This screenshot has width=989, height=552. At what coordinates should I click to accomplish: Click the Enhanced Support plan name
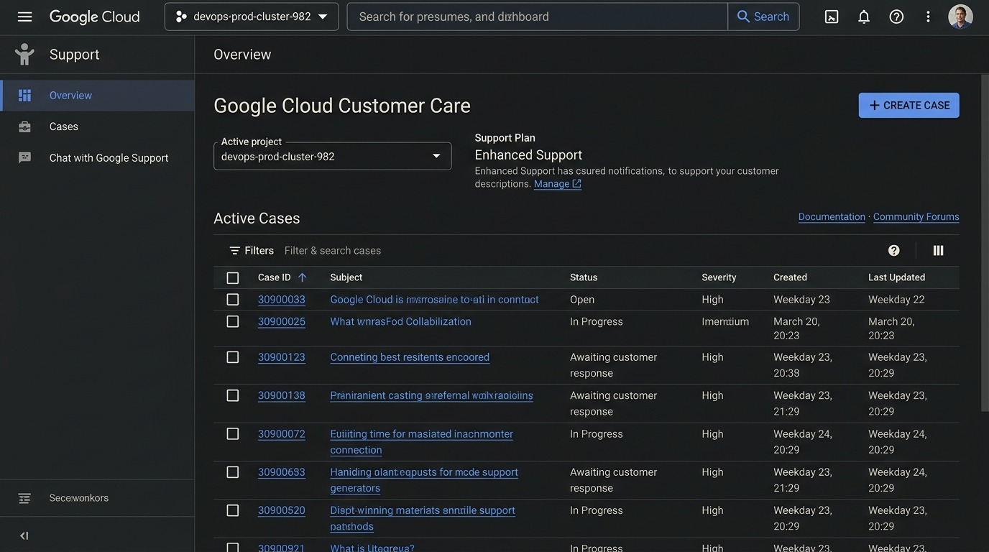528,155
